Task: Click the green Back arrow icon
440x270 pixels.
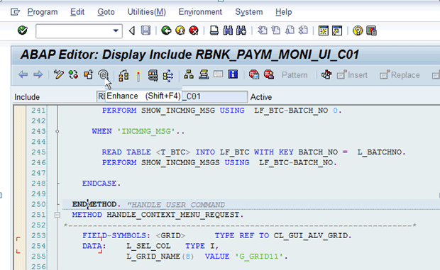Action: coord(166,30)
